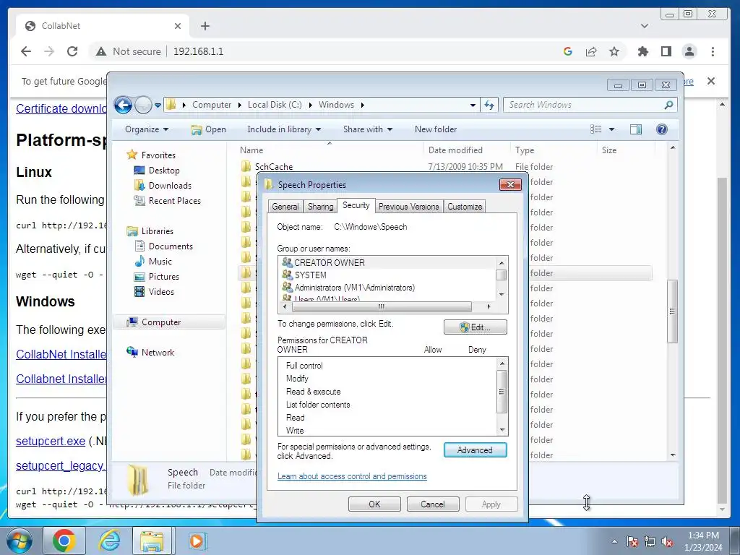
Task: Select the Security tab
Action: pyautogui.click(x=356, y=205)
